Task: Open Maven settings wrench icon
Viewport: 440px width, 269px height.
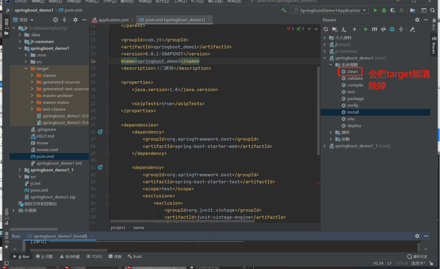Action: 412,29
